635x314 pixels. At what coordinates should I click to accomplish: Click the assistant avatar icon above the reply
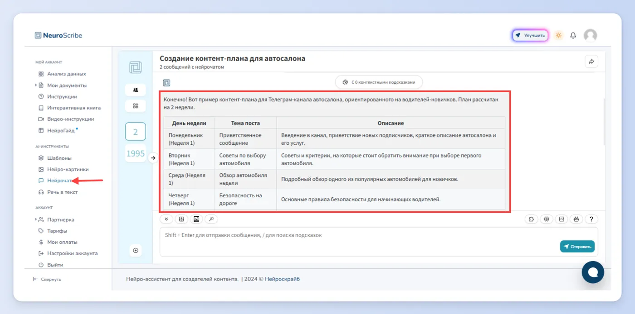[166, 83]
